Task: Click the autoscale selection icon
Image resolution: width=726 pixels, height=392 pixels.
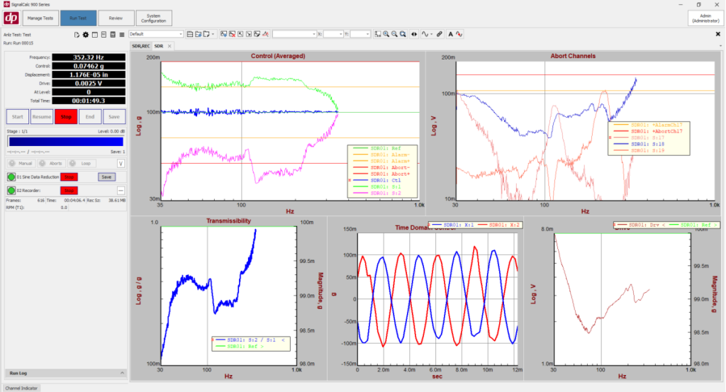Action: tap(378, 34)
